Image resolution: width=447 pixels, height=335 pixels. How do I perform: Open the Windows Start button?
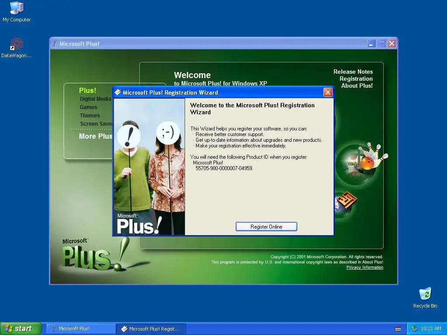[21, 328]
